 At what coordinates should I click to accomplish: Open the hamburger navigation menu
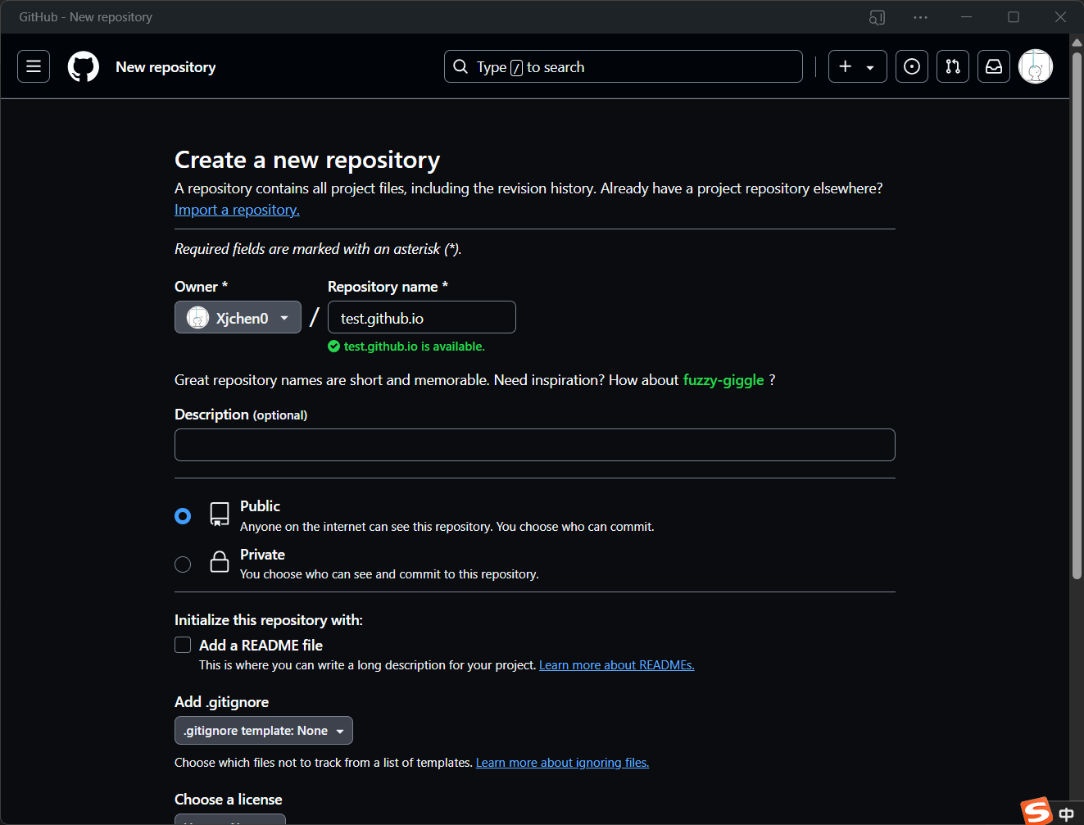(34, 66)
